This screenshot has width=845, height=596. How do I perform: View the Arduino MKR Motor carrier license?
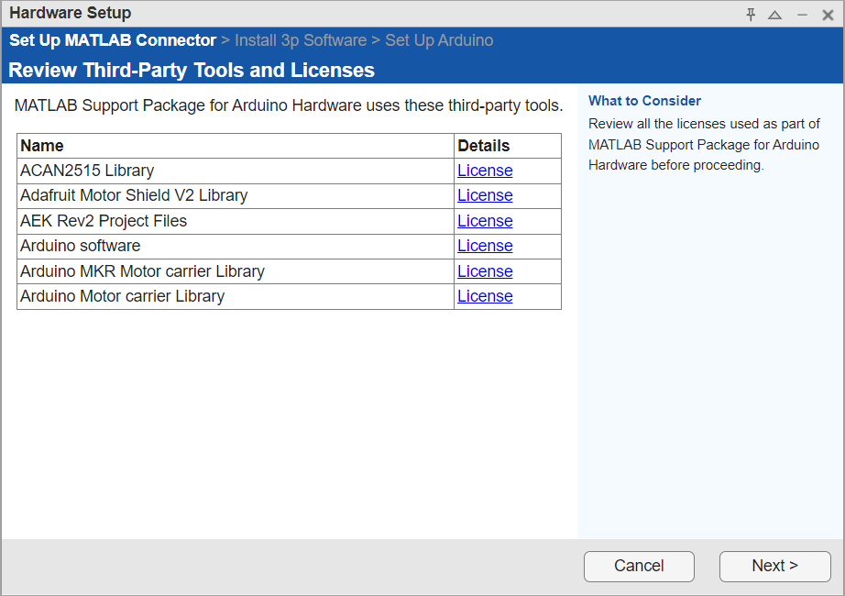point(485,271)
